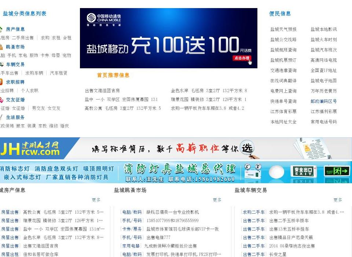Open listing 出售二手五桥半挂车
Screen dimensions: 352x257
tap(289, 221)
